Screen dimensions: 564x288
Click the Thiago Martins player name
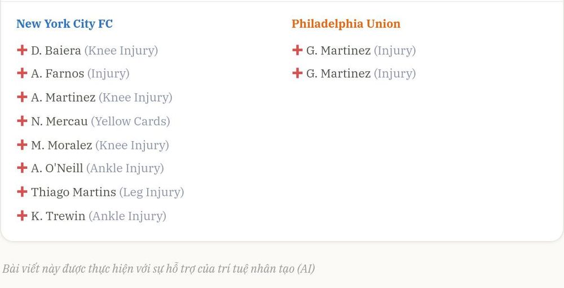pyautogui.click(x=73, y=192)
